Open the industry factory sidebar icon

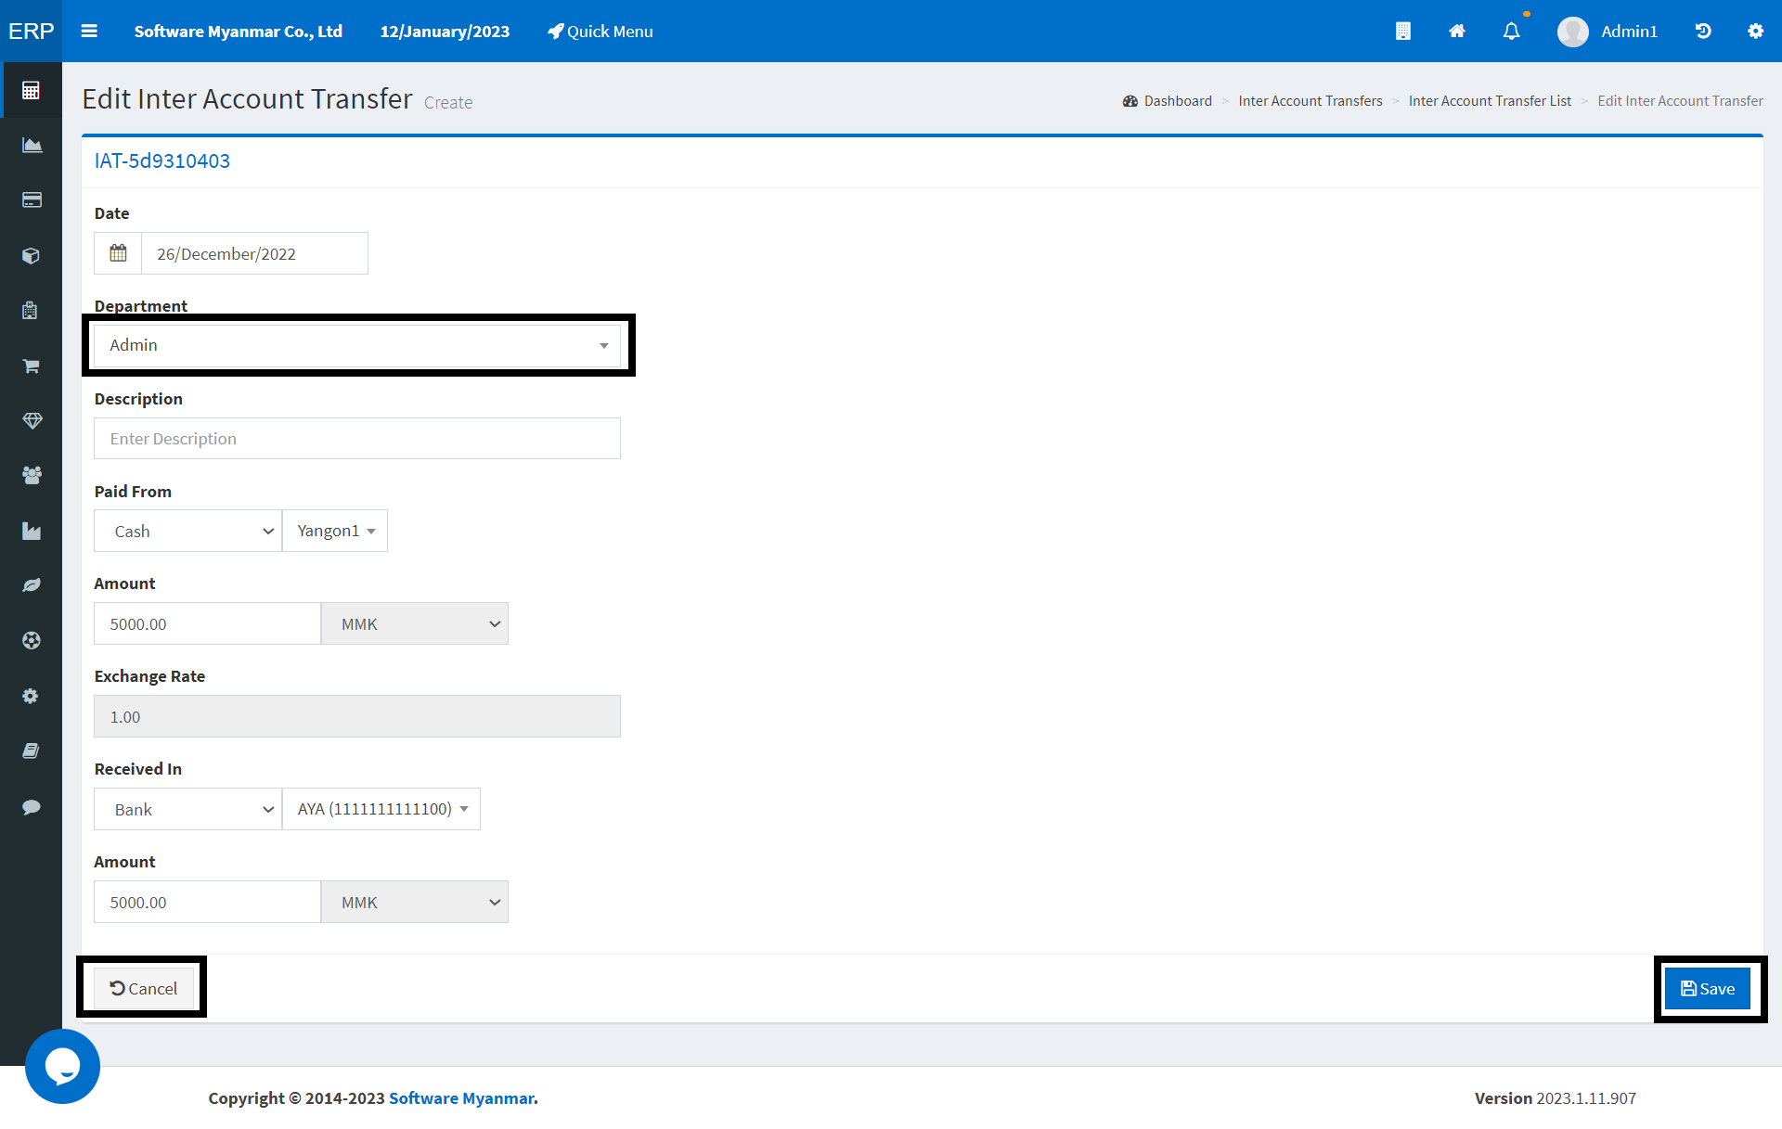(31, 531)
